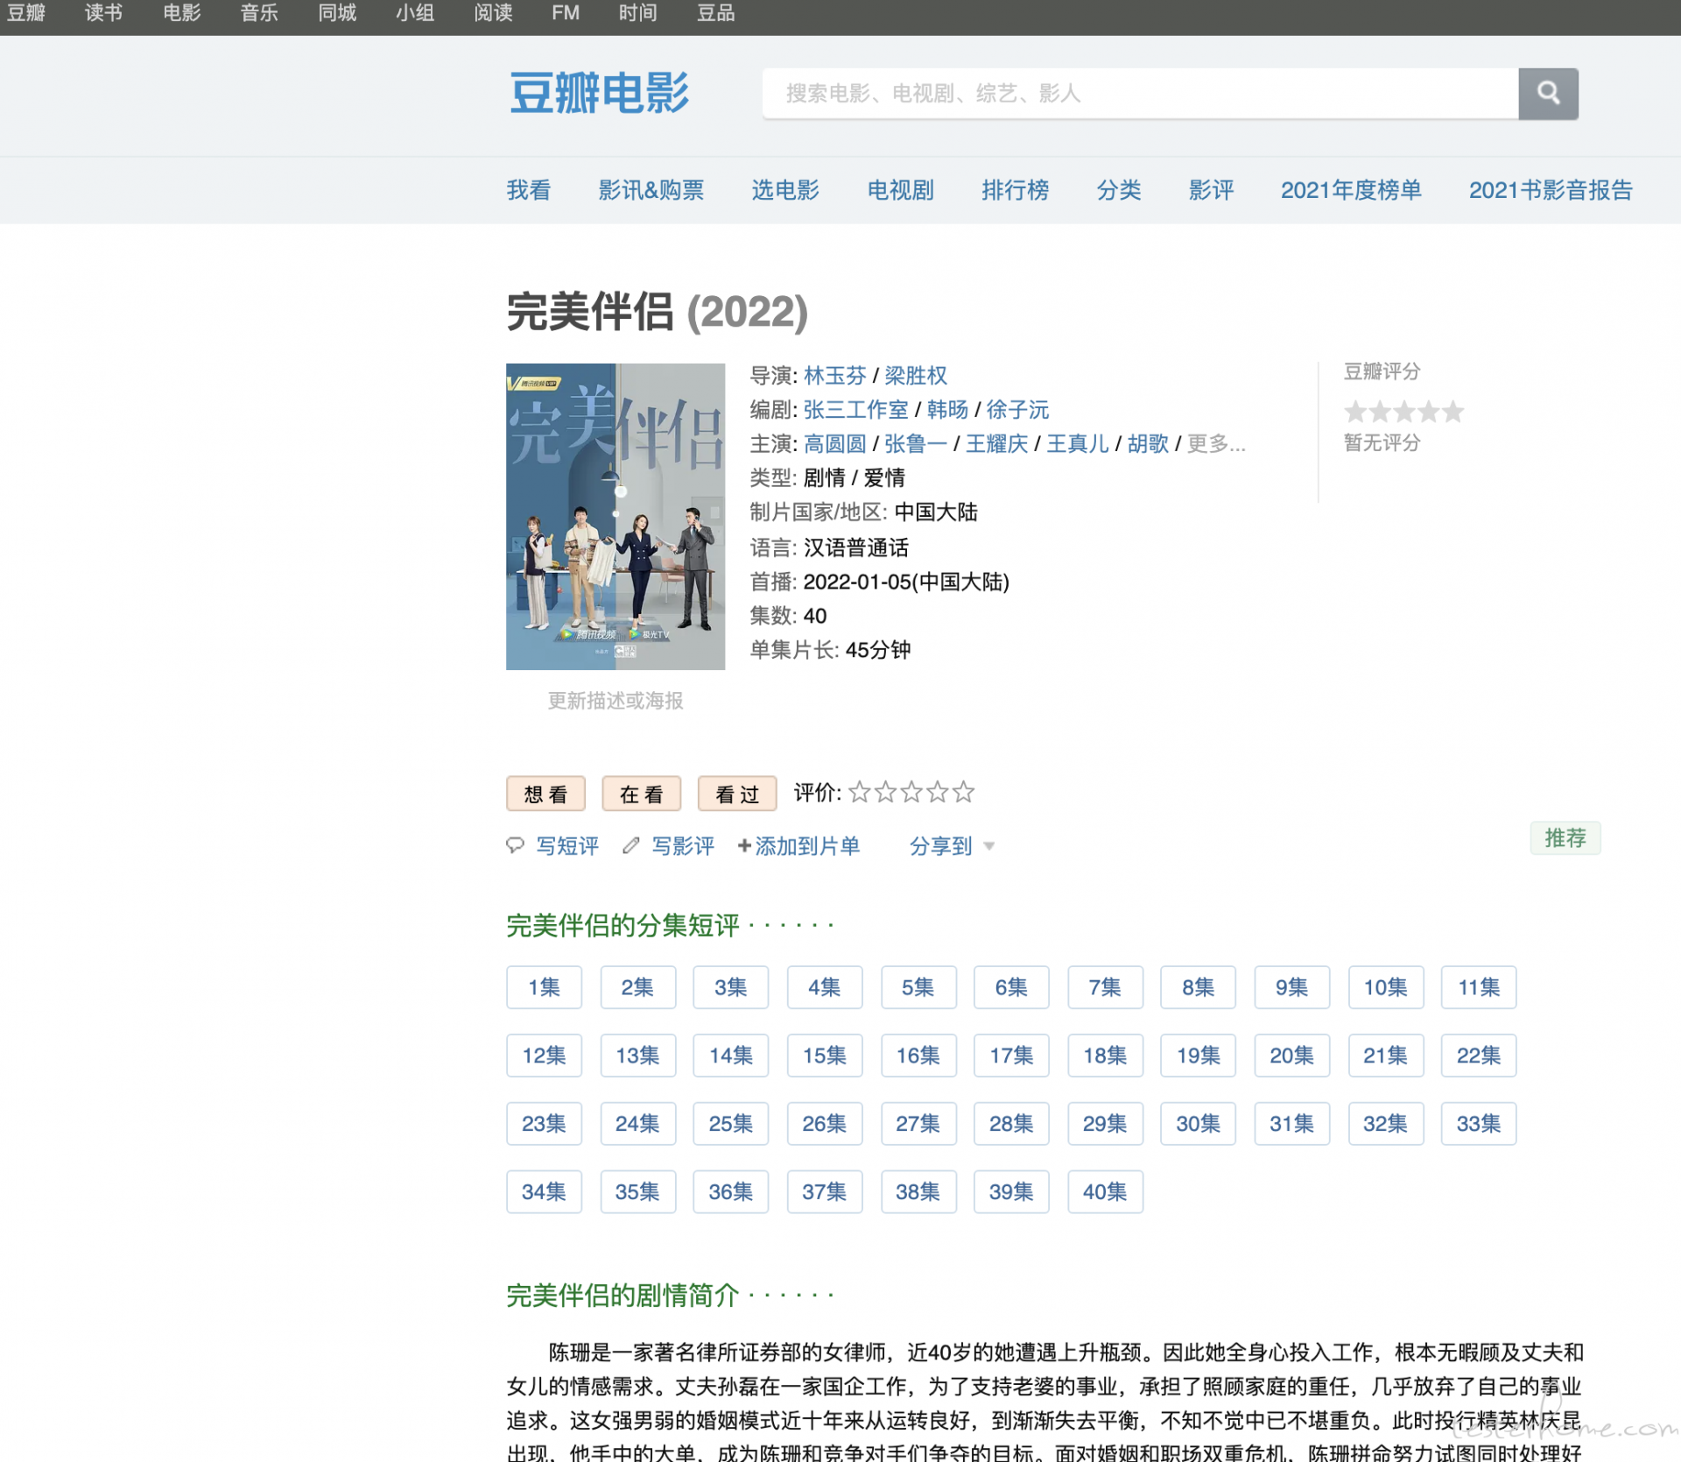Click the green 推荐 button
This screenshot has width=1681, height=1462.
(1565, 838)
